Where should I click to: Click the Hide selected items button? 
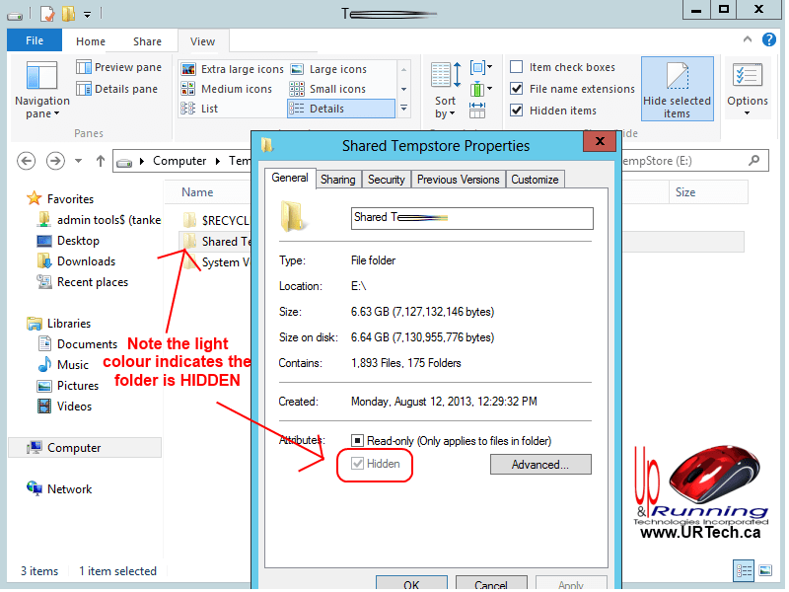click(x=677, y=91)
